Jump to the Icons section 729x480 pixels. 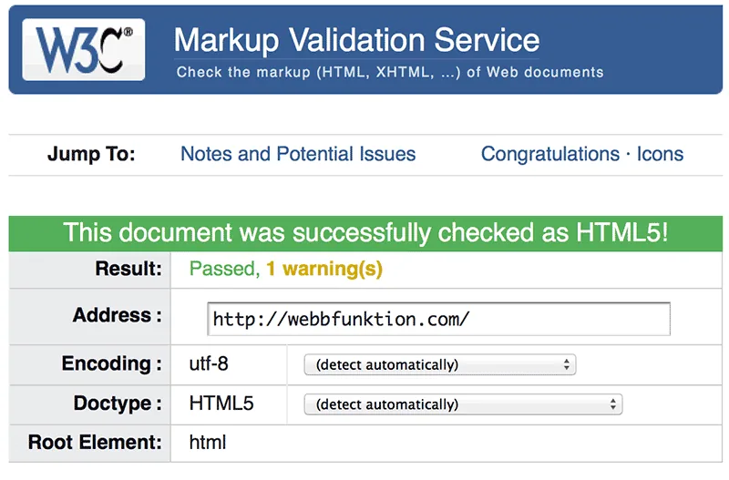pos(660,154)
